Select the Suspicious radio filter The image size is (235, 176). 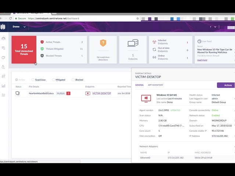33,80
